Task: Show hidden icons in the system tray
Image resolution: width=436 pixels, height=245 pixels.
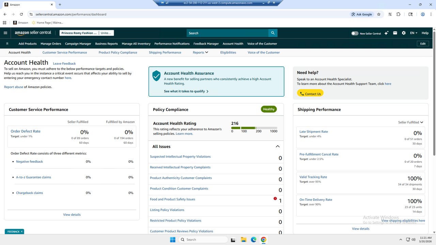Action: 401,240
